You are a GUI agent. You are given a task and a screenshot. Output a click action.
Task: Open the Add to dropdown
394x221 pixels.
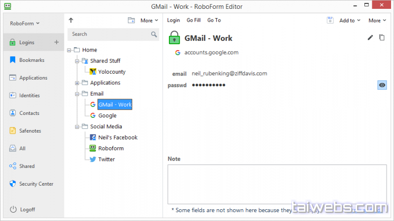tap(350, 21)
